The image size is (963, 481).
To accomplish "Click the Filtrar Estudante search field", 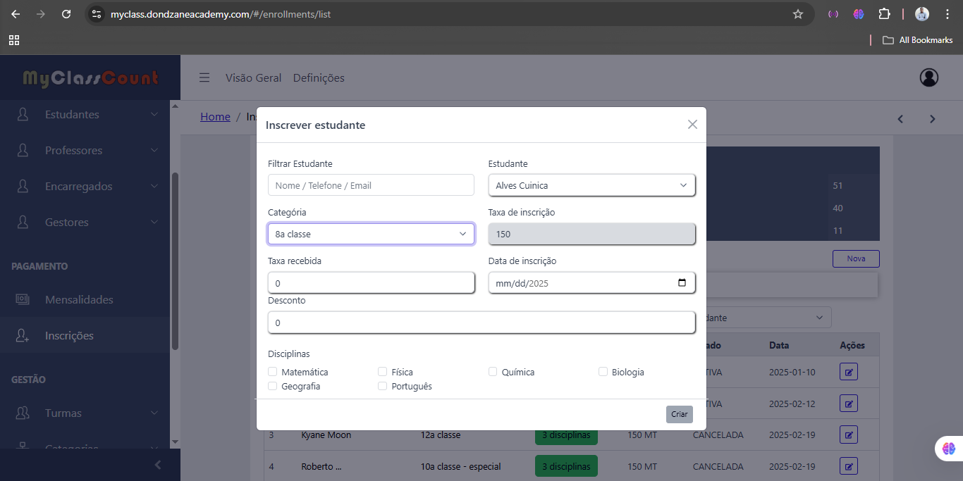I will point(371,185).
